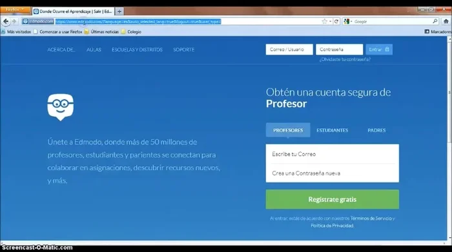The width and height of the screenshot is (452, 252).
Task: Open the AULAS navigation link
Action: pyautogui.click(x=94, y=50)
